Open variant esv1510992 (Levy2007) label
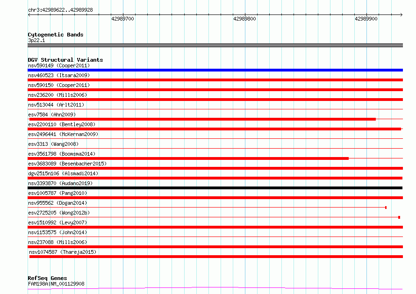Screen dimensions: 416x294 click(x=57, y=222)
